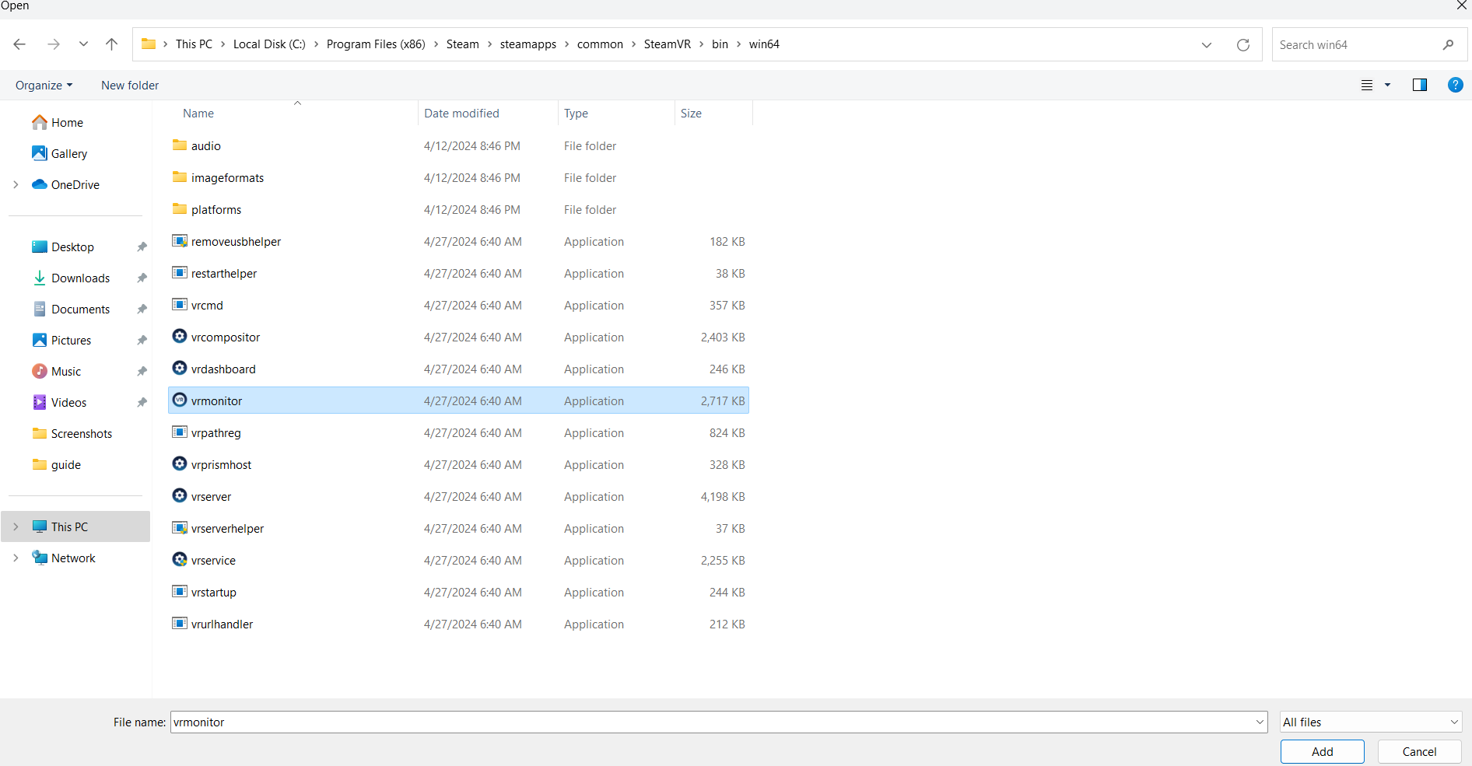The width and height of the screenshot is (1472, 766).
Task: Click the pin icon beside Documents
Action: coord(142,310)
